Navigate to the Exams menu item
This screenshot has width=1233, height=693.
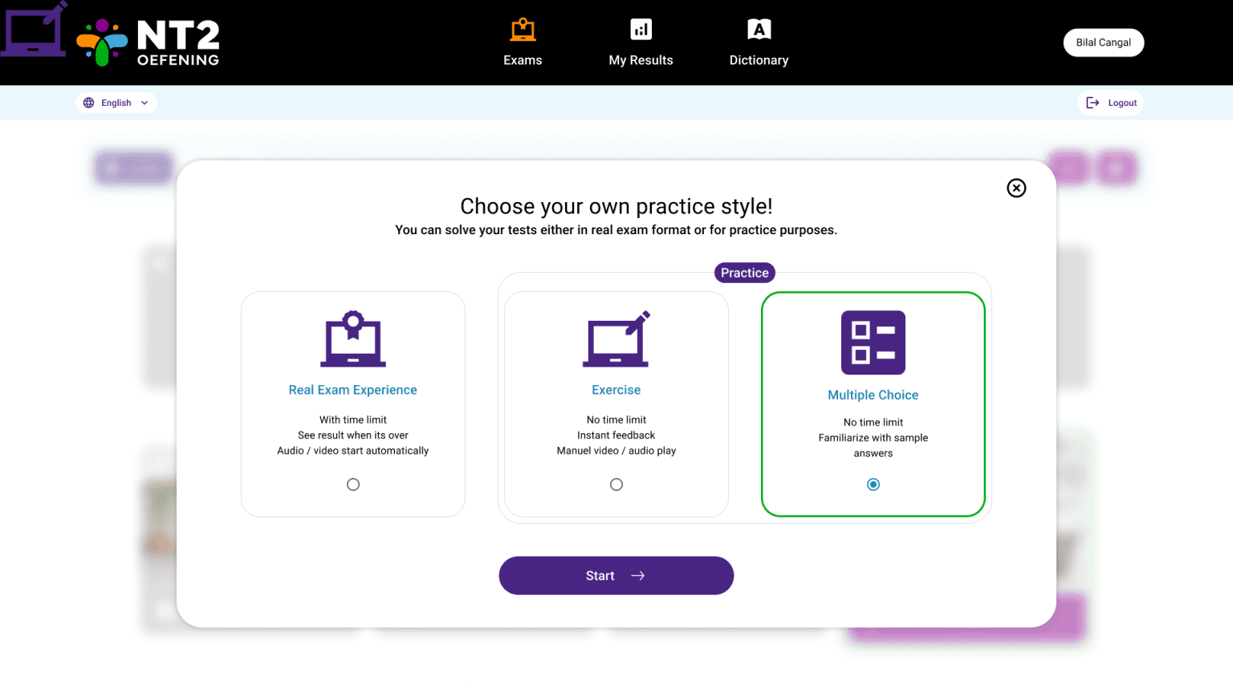point(523,59)
